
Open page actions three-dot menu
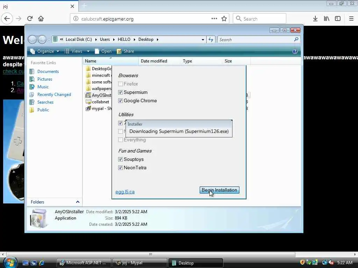coord(214,18)
